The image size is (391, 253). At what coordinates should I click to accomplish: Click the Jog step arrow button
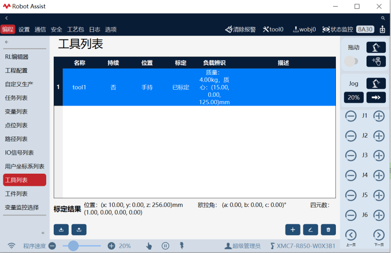376,98
